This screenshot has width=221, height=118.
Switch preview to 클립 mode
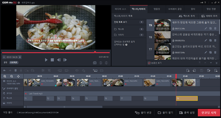(5, 62)
